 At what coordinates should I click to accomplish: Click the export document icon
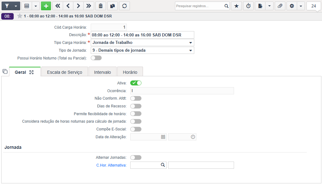point(260,6)
